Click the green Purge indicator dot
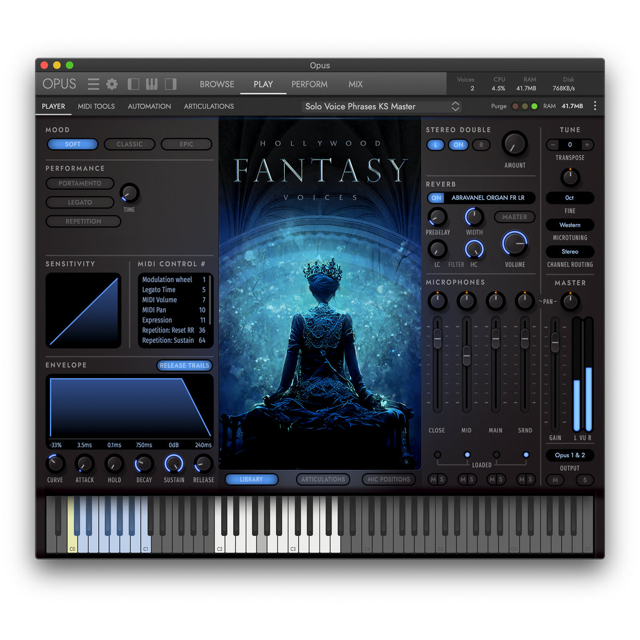 (534, 106)
